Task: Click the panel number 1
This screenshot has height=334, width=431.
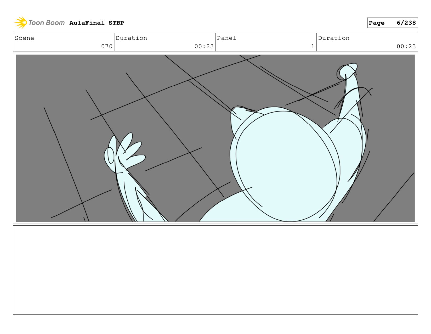Action: click(313, 46)
